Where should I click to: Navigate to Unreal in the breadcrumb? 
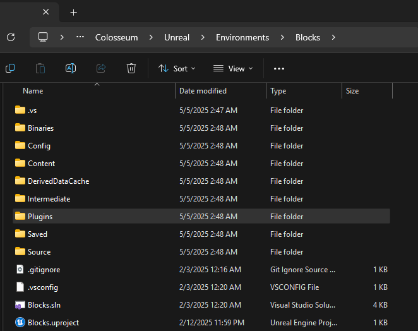(x=177, y=38)
